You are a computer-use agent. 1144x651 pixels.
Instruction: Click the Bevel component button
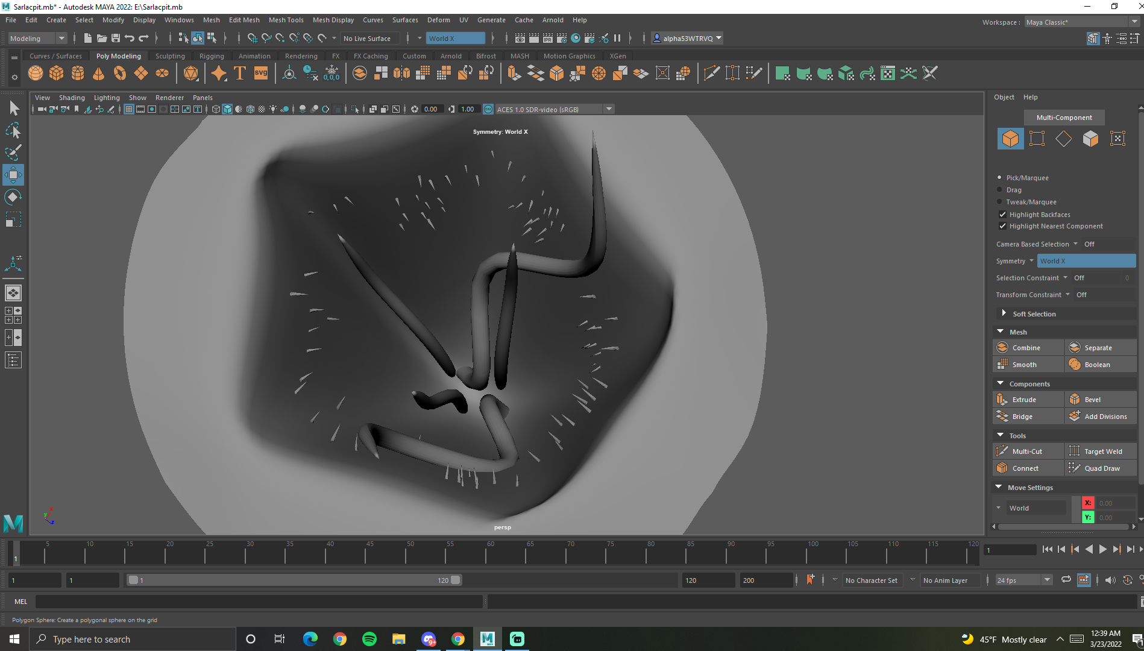point(1101,400)
